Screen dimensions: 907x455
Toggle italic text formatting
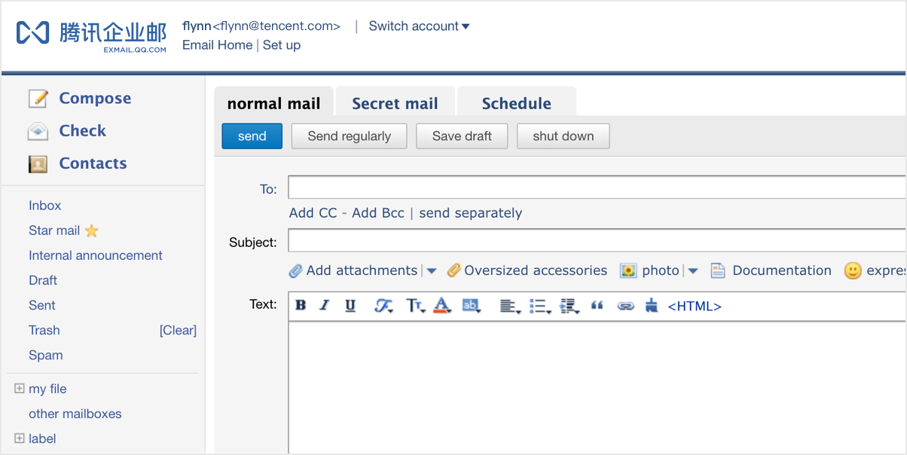[325, 305]
